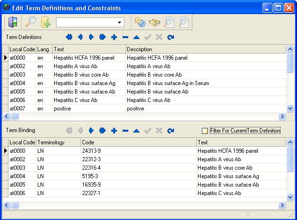Delete record in Term Definitions navigator
Viewport: 297px width, 220px height.
coord(125,37)
